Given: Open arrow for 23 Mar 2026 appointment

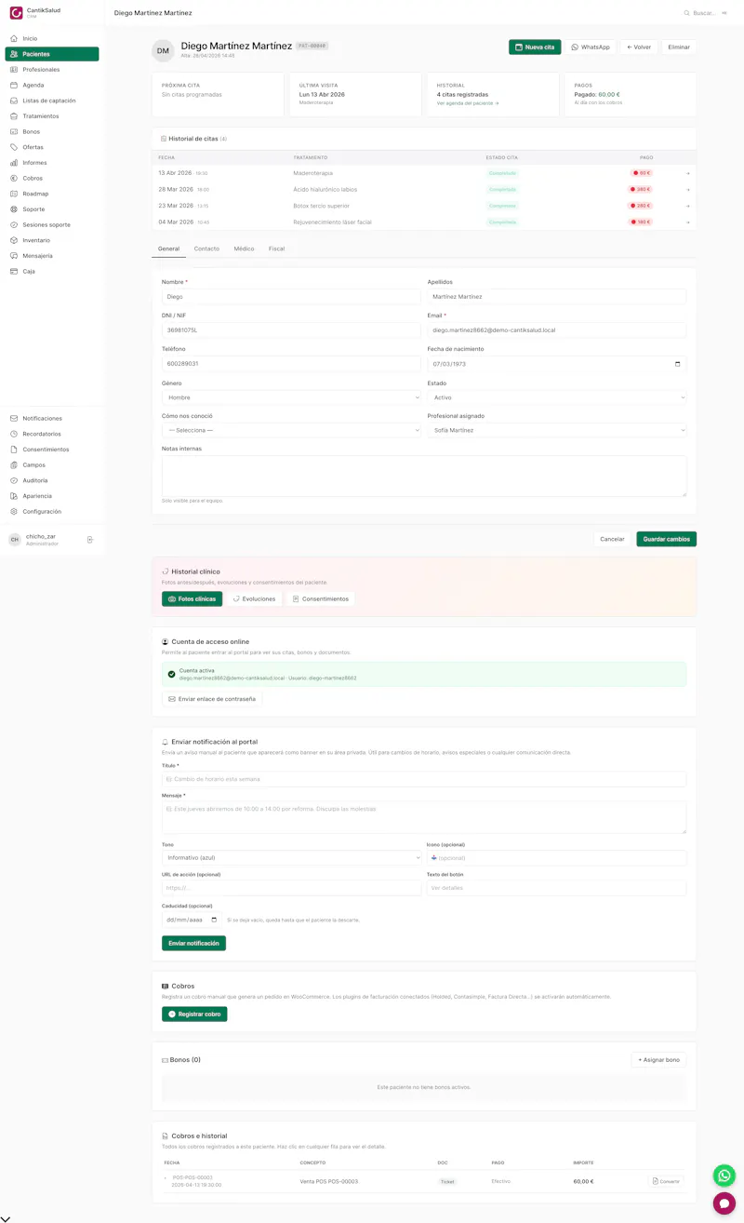Looking at the screenshot, I should pos(688,206).
